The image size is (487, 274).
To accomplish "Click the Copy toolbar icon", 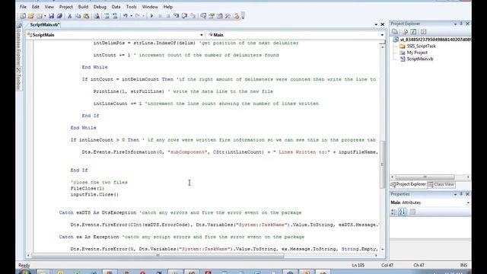I will [x=78, y=16].
